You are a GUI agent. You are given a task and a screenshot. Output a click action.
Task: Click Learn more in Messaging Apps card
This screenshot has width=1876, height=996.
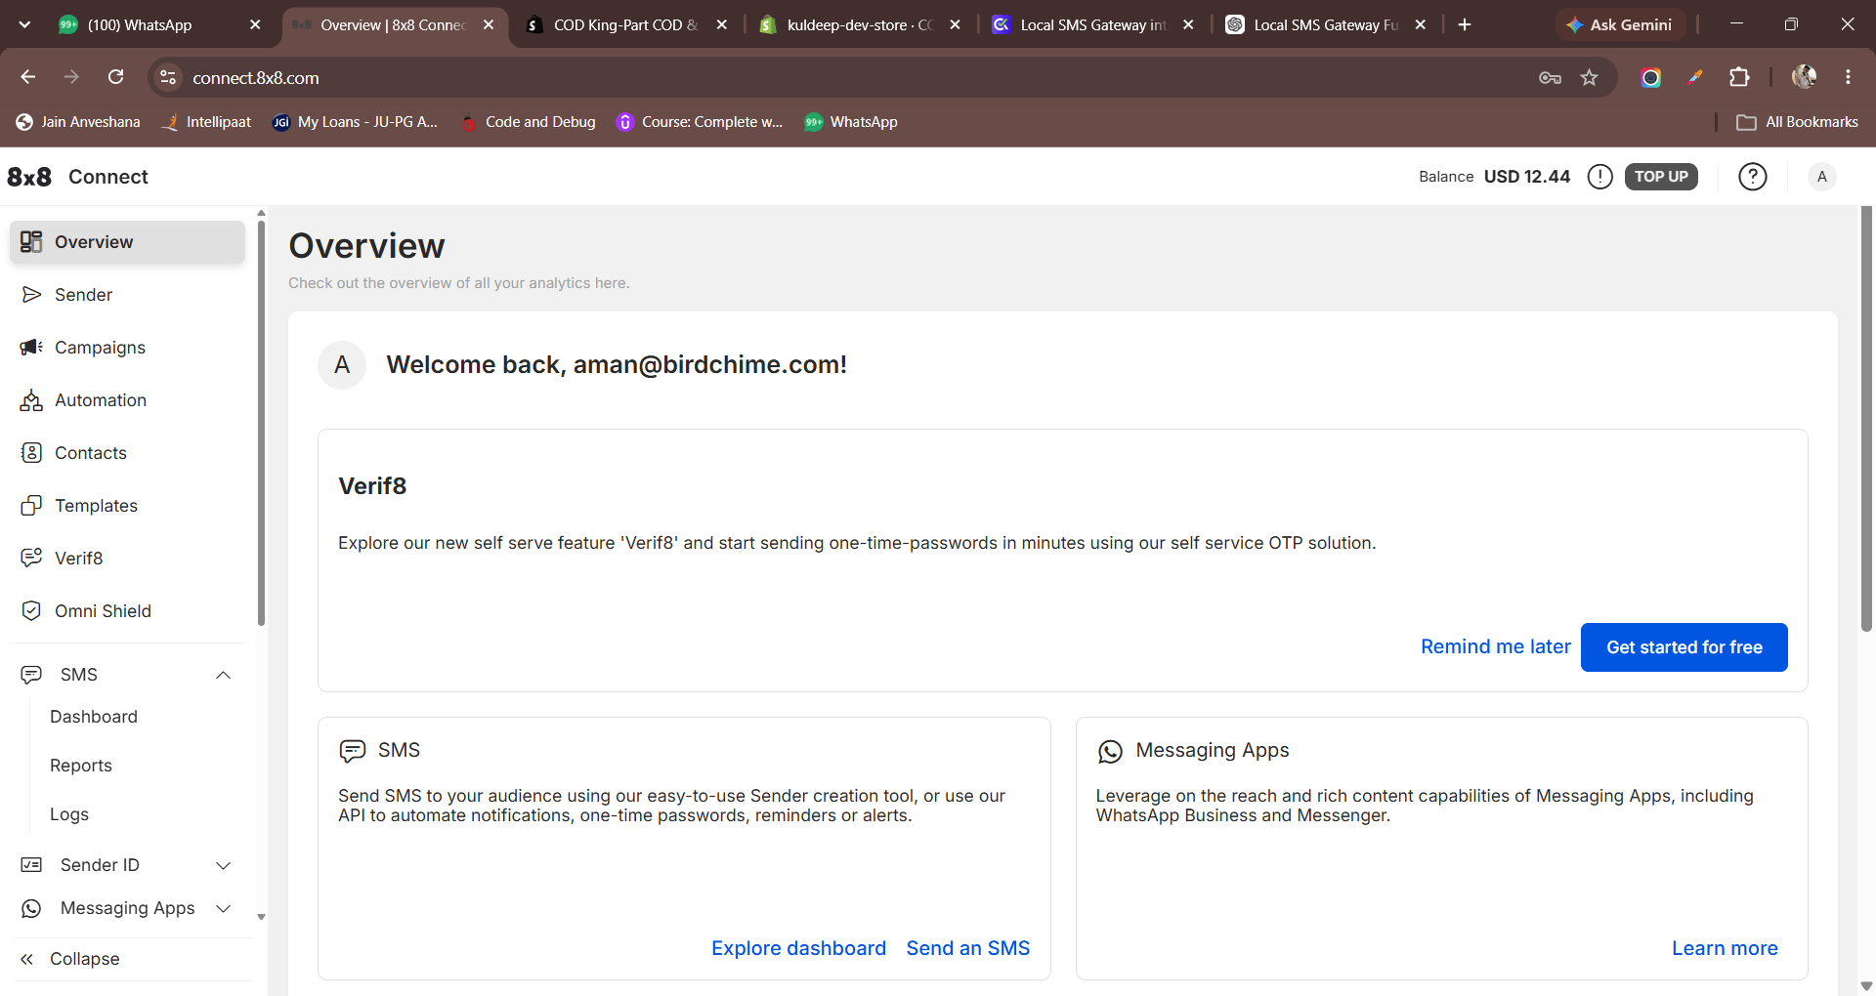click(x=1725, y=948)
